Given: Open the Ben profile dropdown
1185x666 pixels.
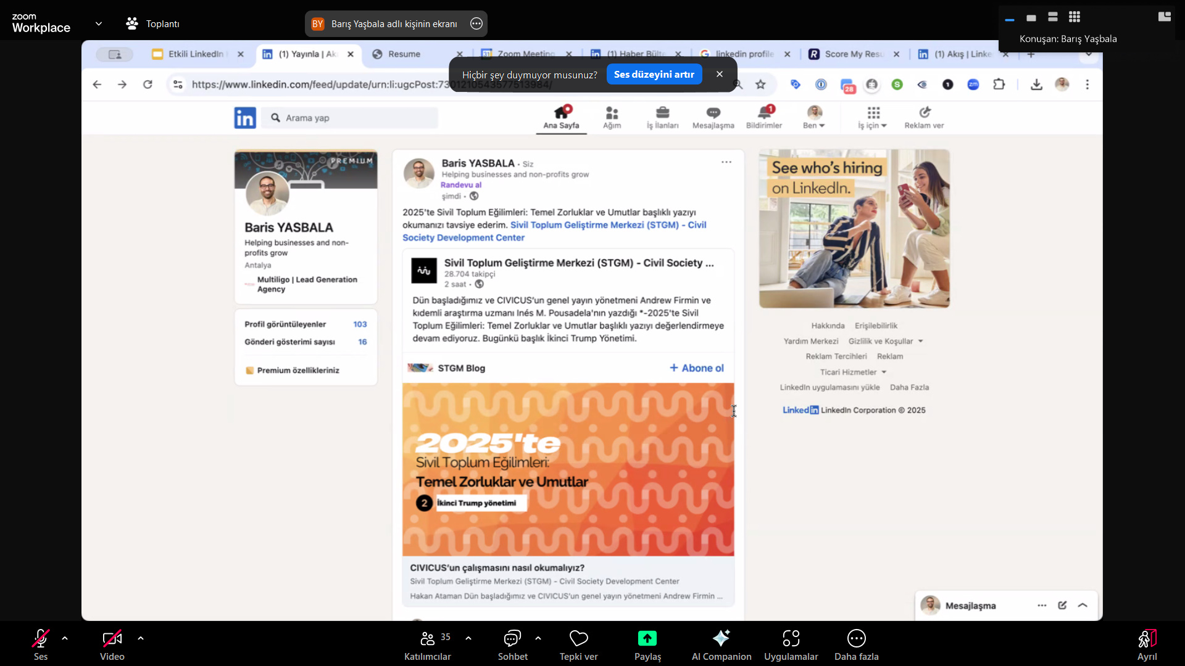Looking at the screenshot, I should tap(814, 117).
